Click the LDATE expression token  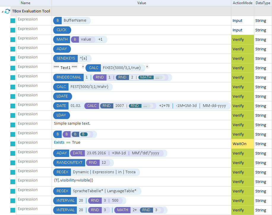62,96
